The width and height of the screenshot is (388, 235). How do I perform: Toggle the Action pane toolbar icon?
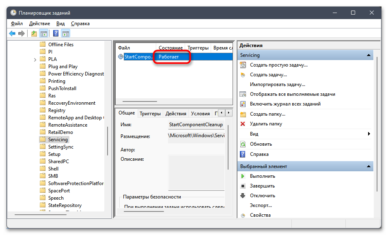pos(66,33)
